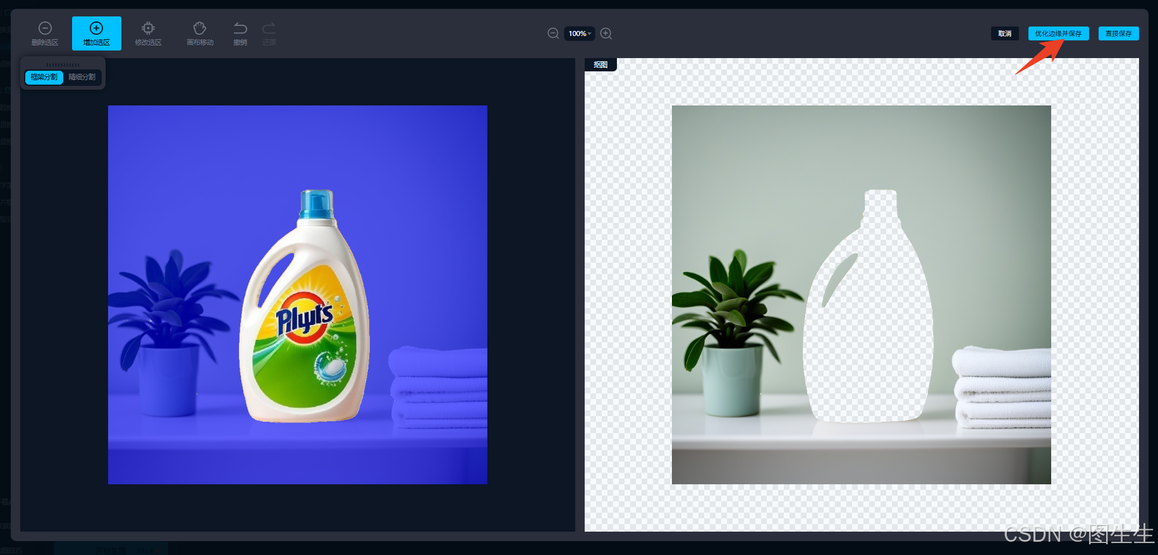1158x555 pixels.
Task: Click the folded towels in the source image
Action: (437, 386)
